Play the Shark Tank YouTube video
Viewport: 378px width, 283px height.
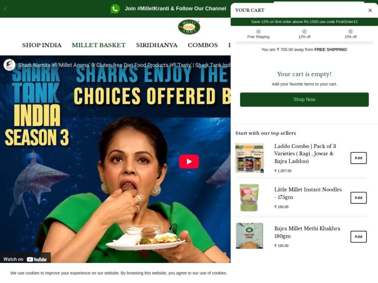tap(189, 162)
